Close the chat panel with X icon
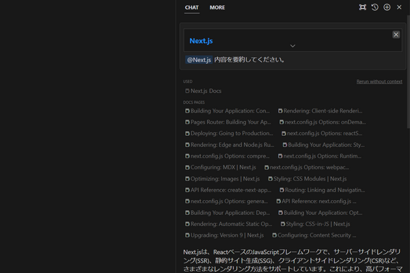The width and height of the screenshot is (410, 273). (x=399, y=8)
